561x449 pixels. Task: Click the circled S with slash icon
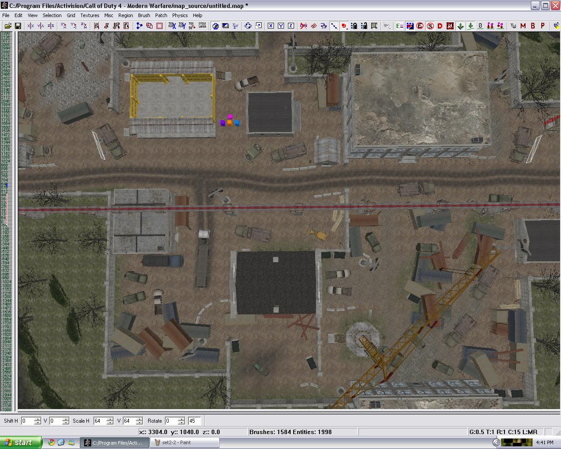(x=430, y=26)
